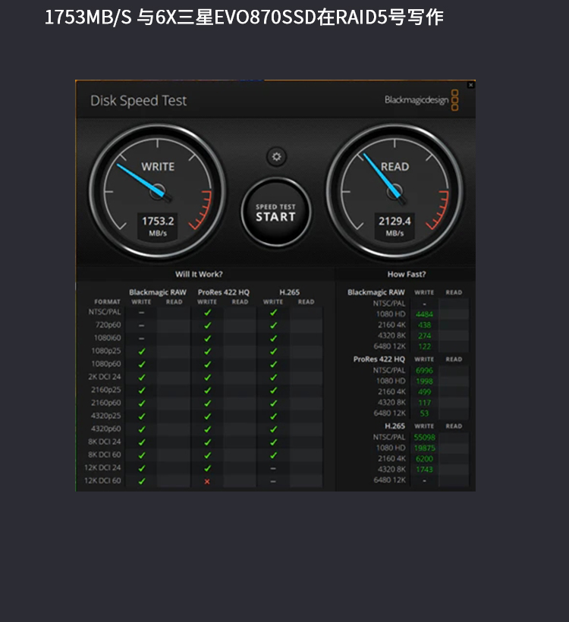Viewport: 569px width, 622px height.
Task: Click the 1753.2 MB/s write speed readout
Action: (158, 226)
